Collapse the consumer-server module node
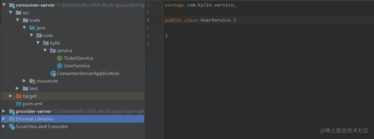374x139 pixels. [x=4, y=5]
